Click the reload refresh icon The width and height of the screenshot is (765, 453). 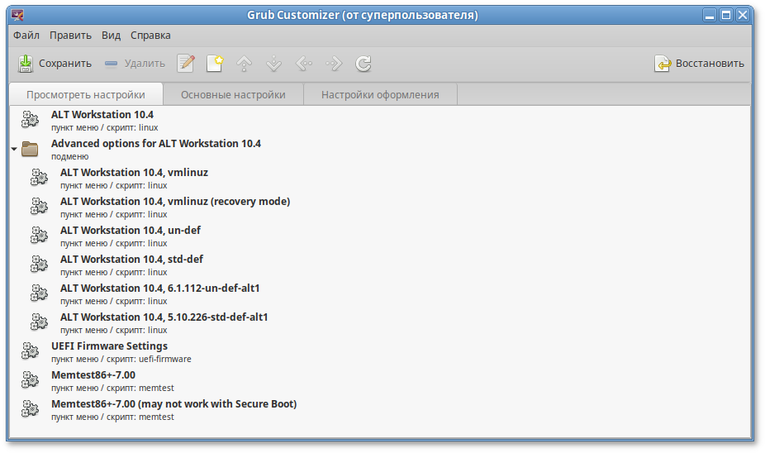(x=363, y=64)
